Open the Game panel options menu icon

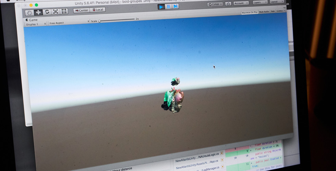[285, 7]
